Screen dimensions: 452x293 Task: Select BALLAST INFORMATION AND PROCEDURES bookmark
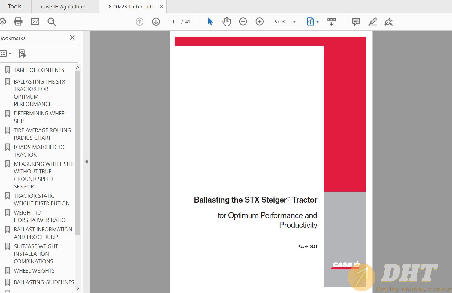(x=43, y=233)
